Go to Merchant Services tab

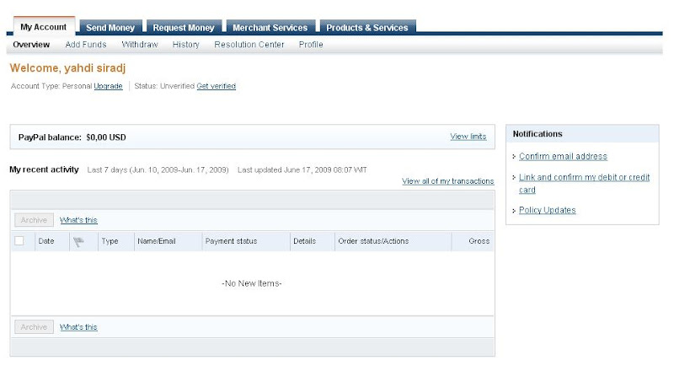click(x=270, y=27)
